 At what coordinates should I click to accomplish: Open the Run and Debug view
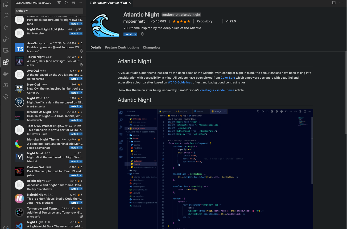point(6,39)
